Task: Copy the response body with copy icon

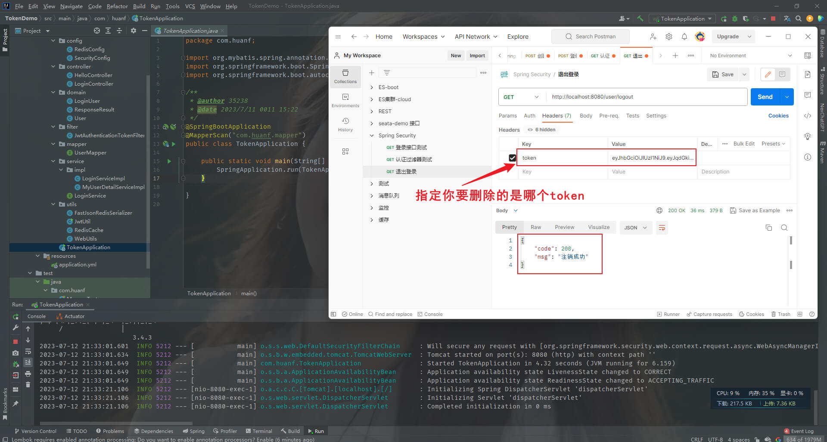Action: tap(769, 228)
